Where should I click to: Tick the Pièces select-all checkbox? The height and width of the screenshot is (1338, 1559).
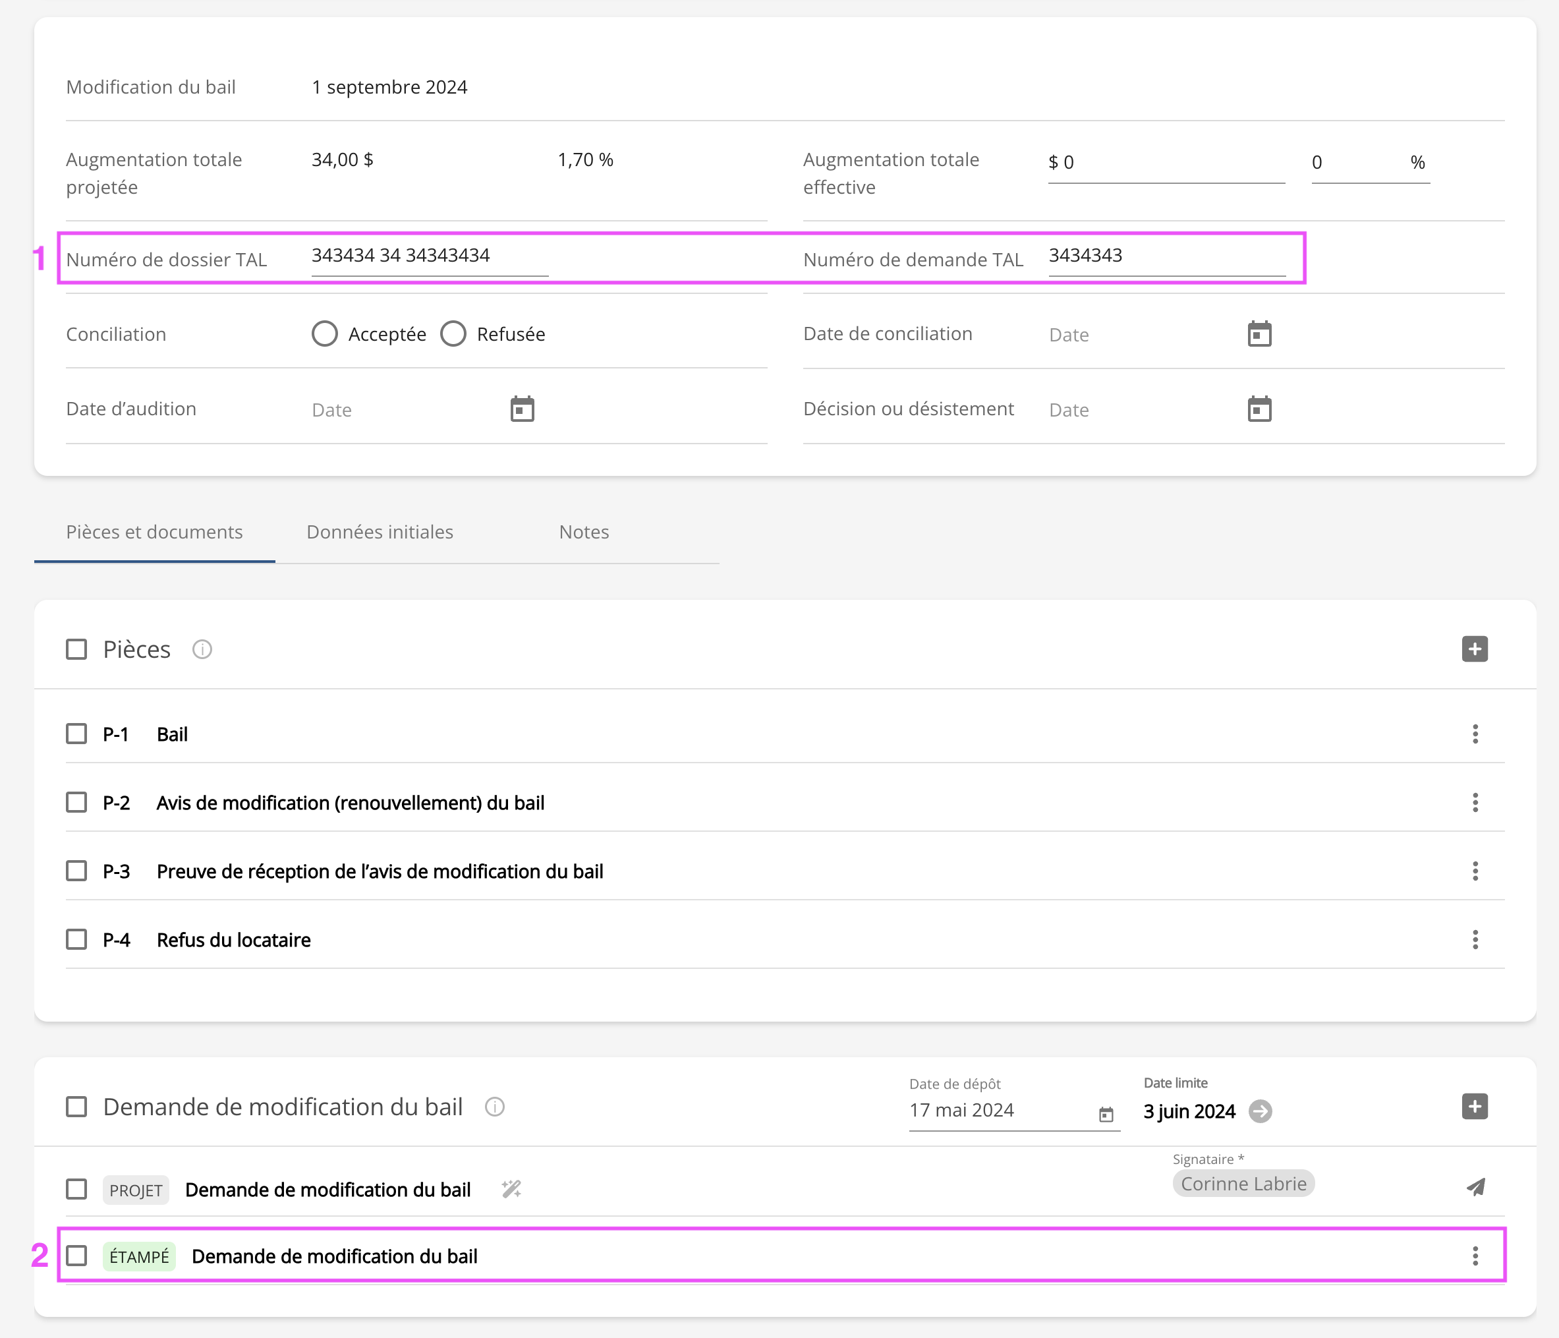pos(76,649)
